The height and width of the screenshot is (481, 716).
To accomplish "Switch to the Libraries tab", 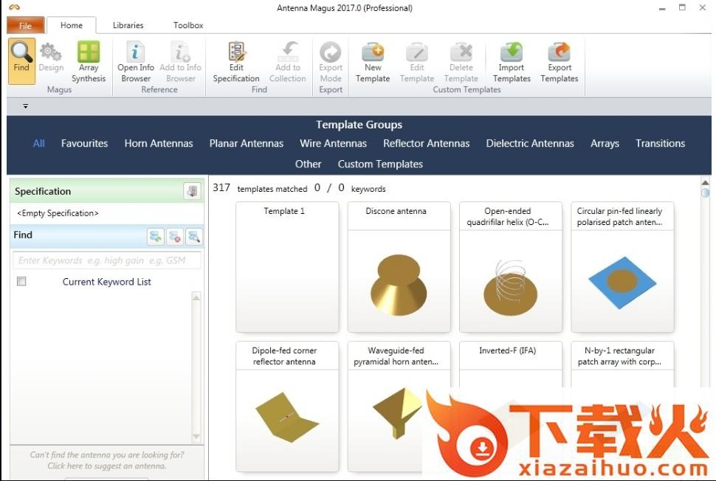I will pyautogui.click(x=128, y=26).
